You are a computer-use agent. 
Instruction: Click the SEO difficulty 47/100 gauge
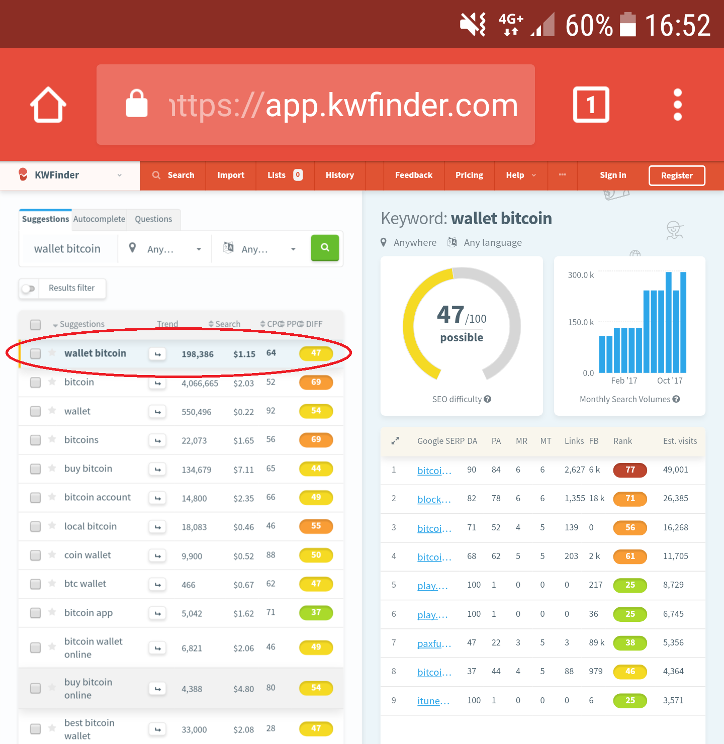click(462, 325)
